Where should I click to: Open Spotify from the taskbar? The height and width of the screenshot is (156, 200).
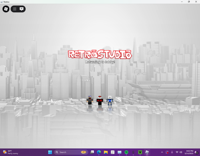[x=126, y=152]
